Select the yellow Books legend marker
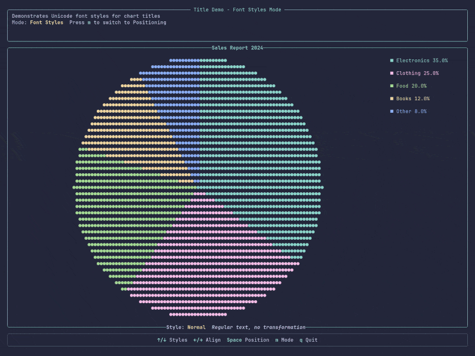The width and height of the screenshot is (475, 356). coord(392,98)
